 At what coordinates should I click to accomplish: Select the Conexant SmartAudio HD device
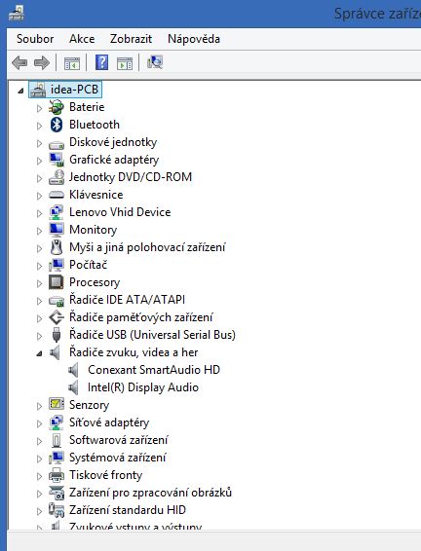click(154, 370)
